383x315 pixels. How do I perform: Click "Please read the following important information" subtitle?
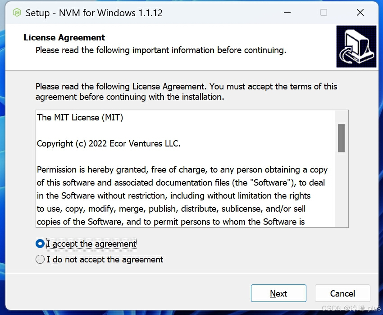[x=161, y=50]
